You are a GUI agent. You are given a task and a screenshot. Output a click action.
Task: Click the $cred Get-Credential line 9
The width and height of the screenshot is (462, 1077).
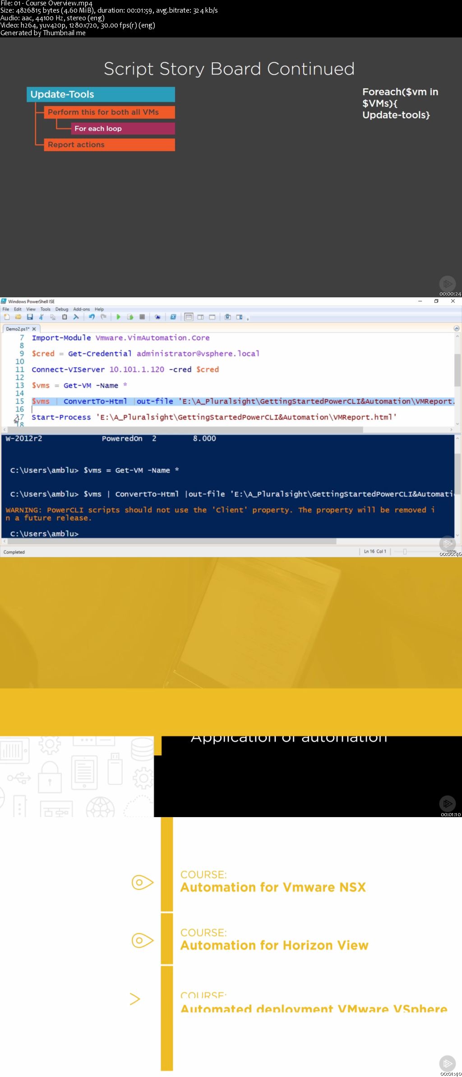point(145,354)
